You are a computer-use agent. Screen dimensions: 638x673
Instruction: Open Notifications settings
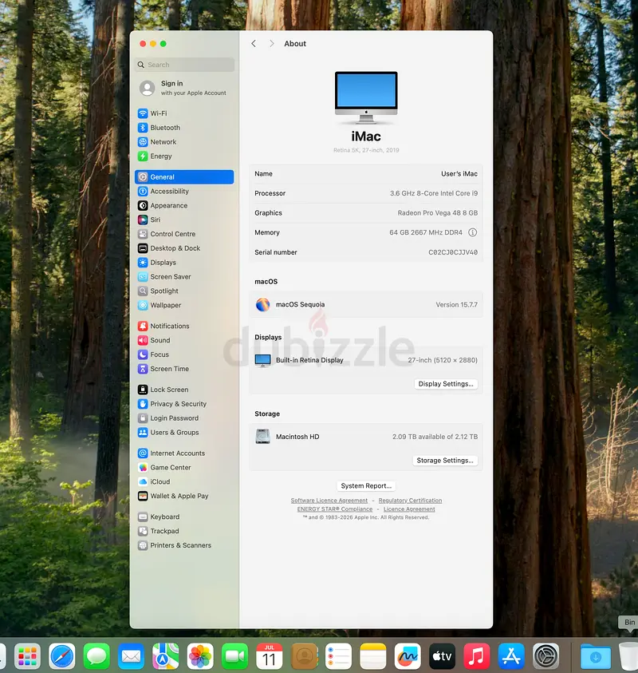tap(184, 326)
